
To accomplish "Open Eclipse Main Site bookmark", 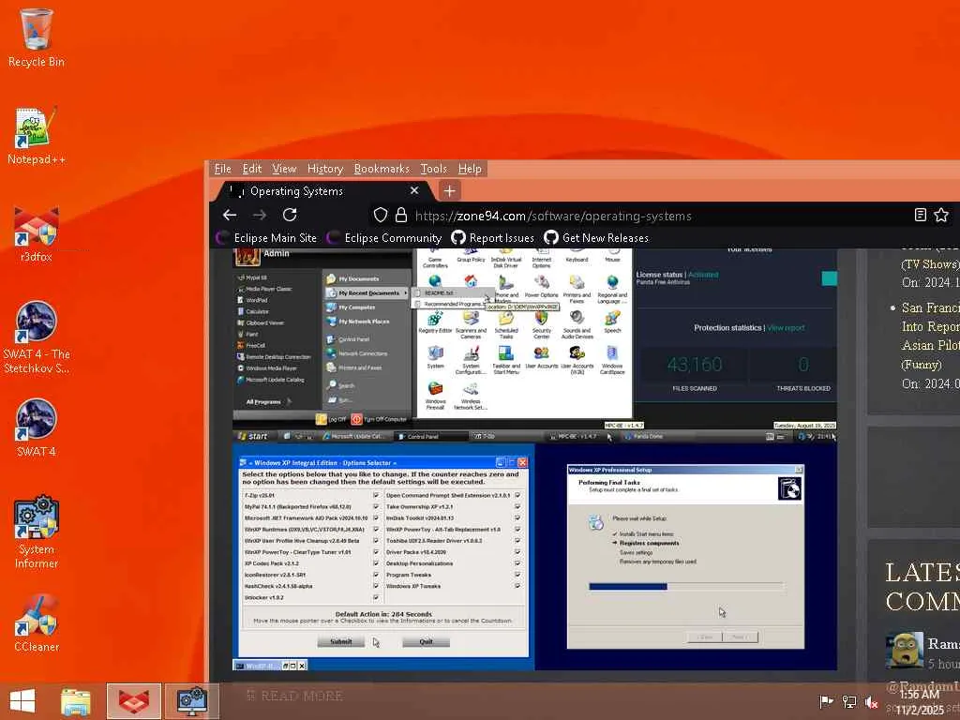I will (x=267, y=237).
